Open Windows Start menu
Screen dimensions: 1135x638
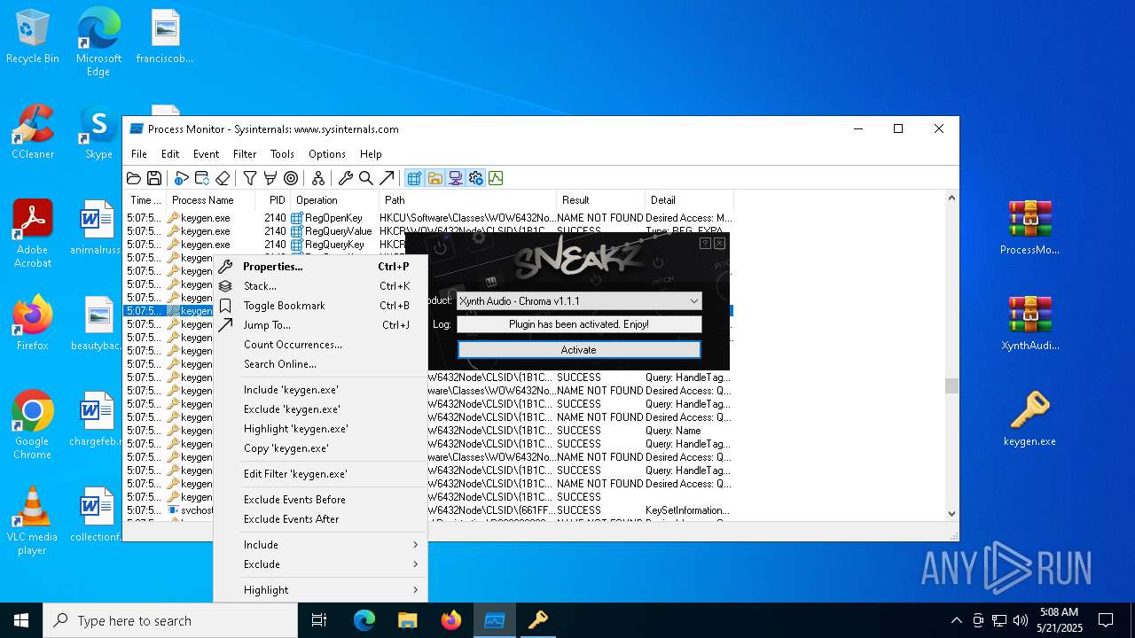point(21,620)
